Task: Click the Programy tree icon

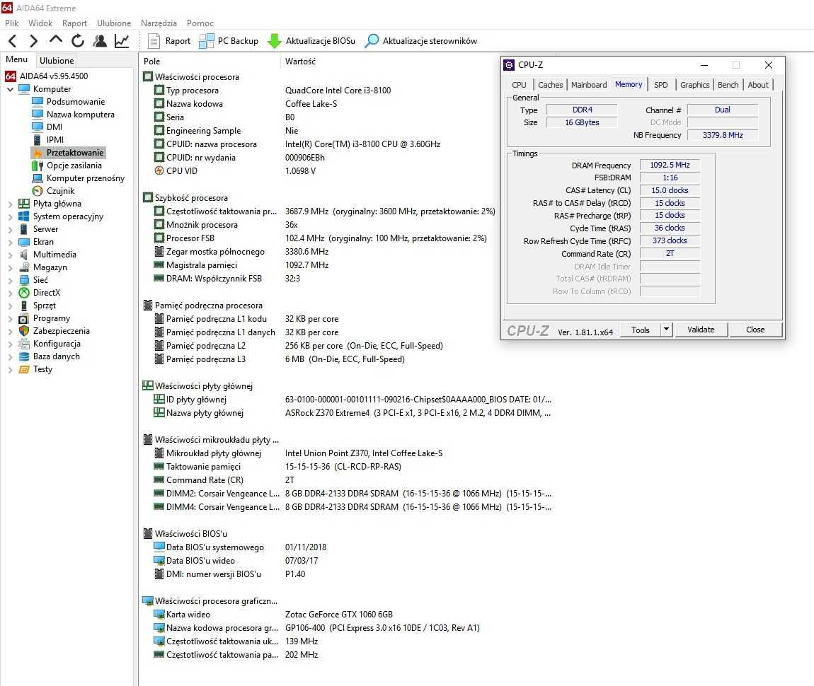Action: [x=24, y=319]
